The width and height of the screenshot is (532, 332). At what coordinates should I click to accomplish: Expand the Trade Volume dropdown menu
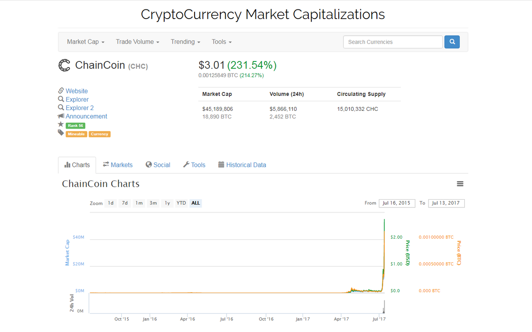click(x=138, y=42)
